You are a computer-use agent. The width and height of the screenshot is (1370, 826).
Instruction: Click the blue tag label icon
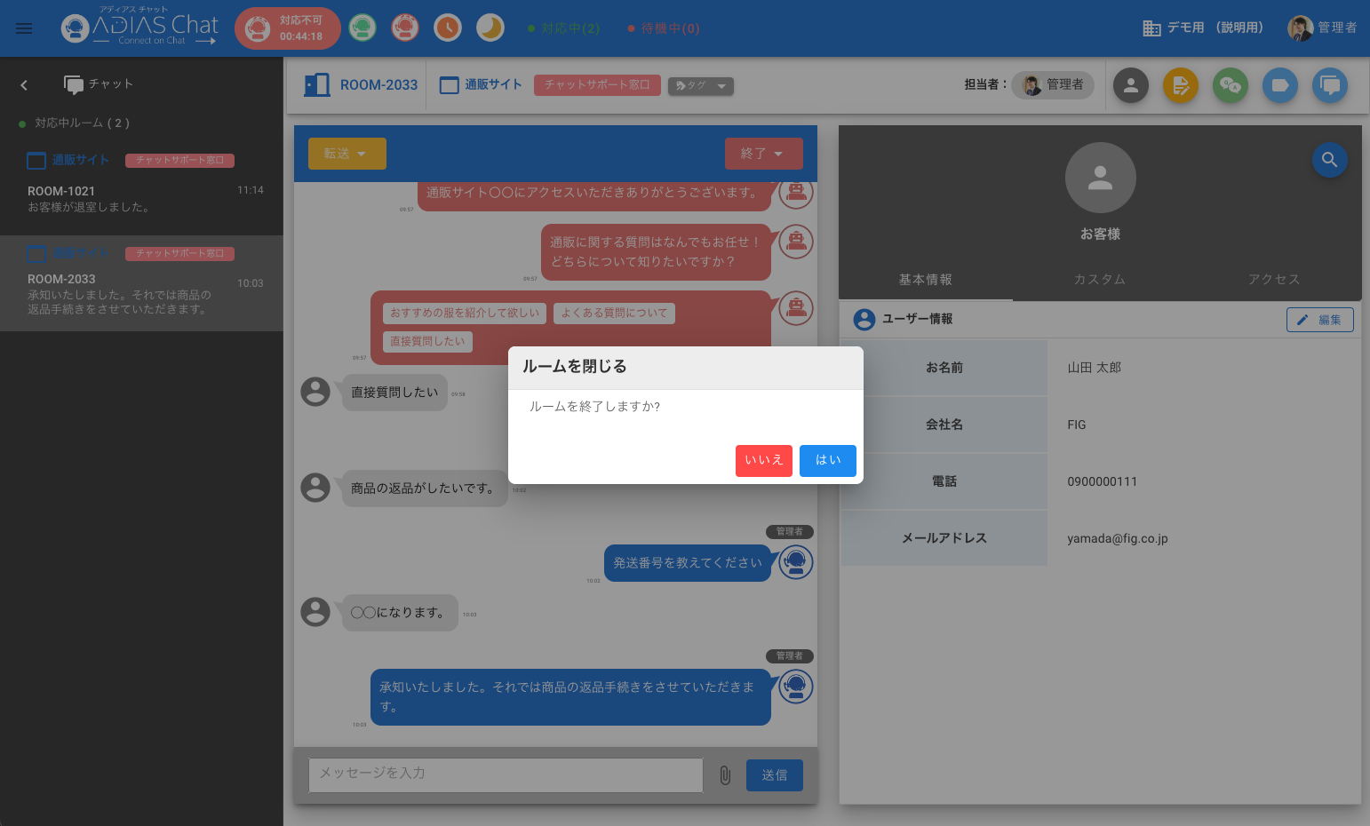[1280, 85]
